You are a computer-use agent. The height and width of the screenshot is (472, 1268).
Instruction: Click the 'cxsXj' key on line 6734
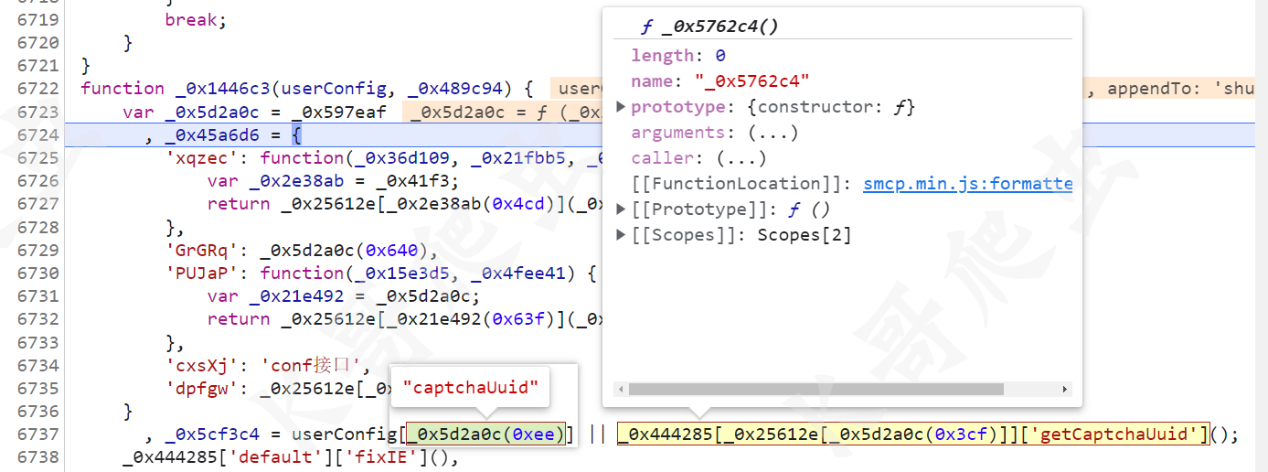(x=201, y=365)
